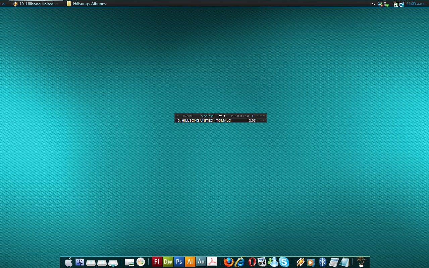Image resolution: width=429 pixels, height=268 pixels.
Task: Pause the Winamp track
Action: click(x=238, y=116)
